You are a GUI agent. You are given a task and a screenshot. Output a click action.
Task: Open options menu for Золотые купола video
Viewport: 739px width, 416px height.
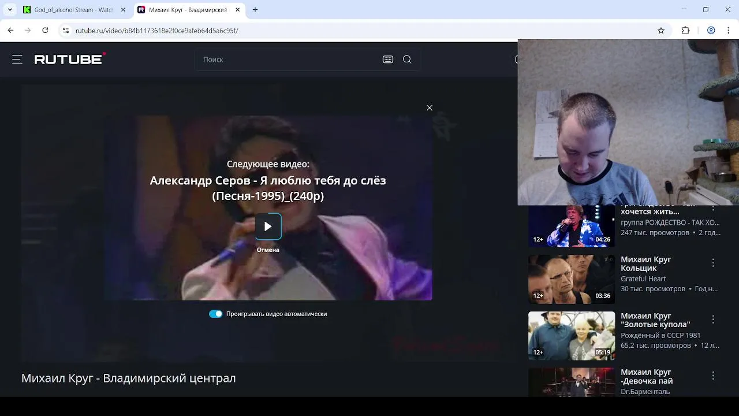(713, 320)
